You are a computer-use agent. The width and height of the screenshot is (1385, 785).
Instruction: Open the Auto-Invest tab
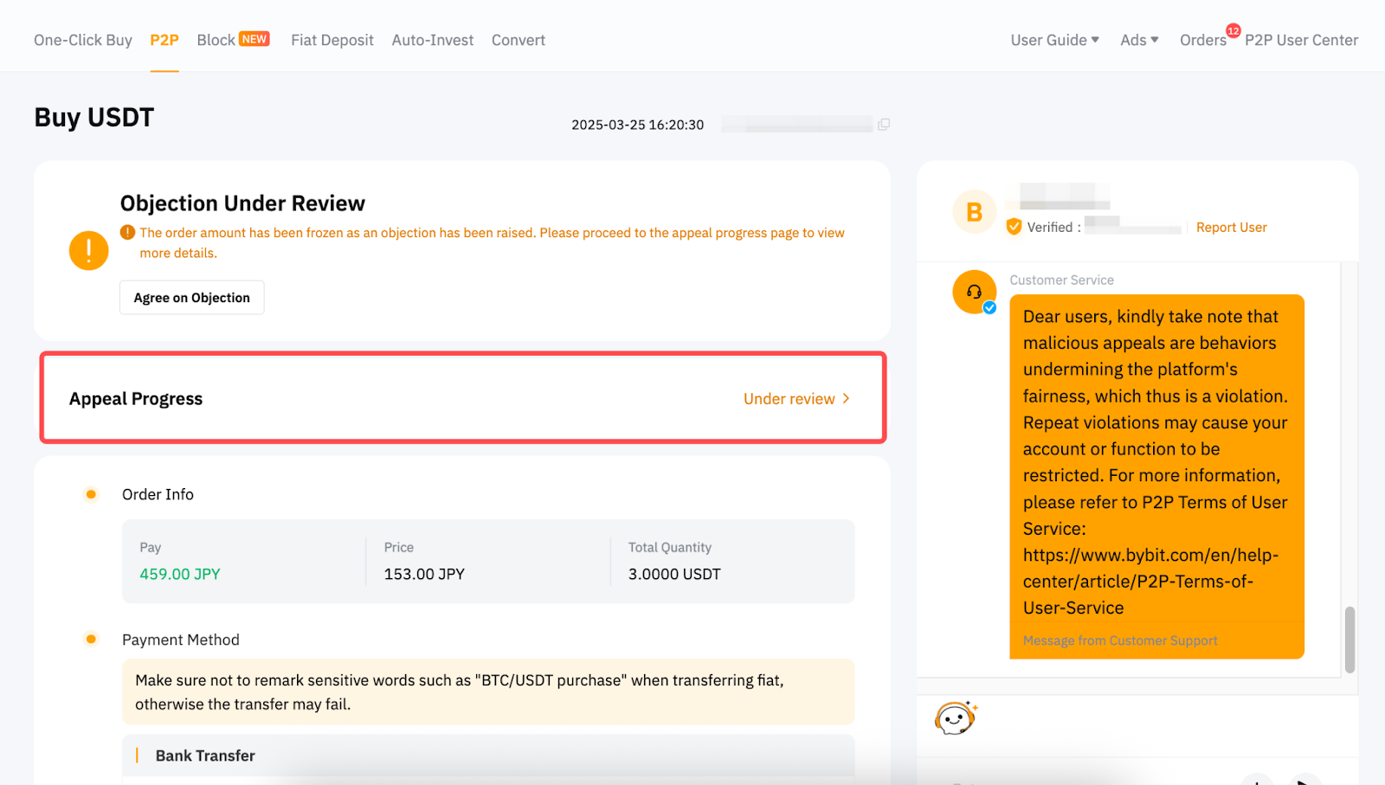pos(433,40)
